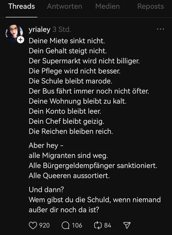Open post at 'Deine Miete sinkt nicht.' line

pyautogui.click(x=67, y=41)
